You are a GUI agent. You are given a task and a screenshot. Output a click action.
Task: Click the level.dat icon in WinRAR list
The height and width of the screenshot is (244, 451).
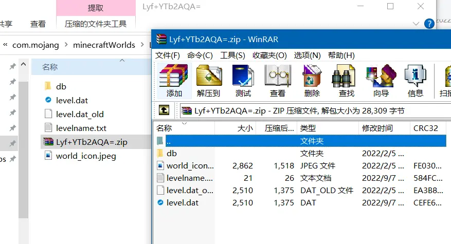click(160, 202)
